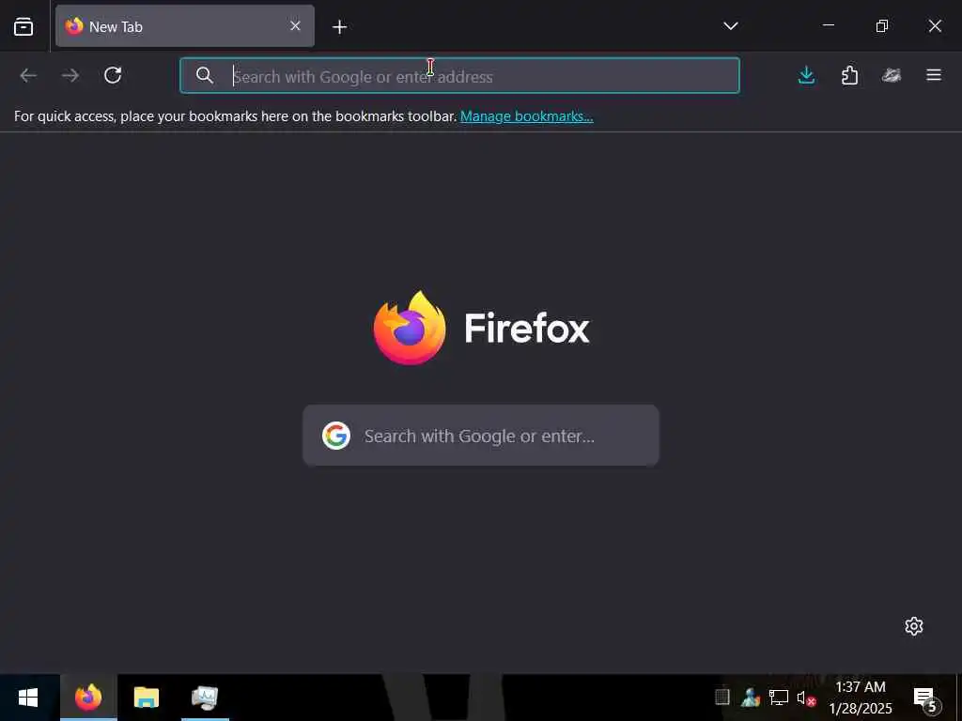The height and width of the screenshot is (721, 962).
Task: Open muted volume speaker tray icon
Action: click(x=805, y=698)
